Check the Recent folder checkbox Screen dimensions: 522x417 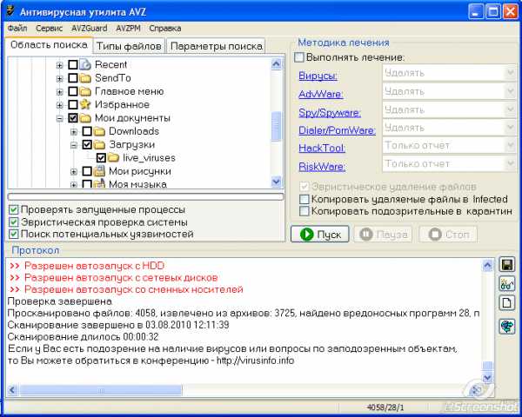click(73, 64)
